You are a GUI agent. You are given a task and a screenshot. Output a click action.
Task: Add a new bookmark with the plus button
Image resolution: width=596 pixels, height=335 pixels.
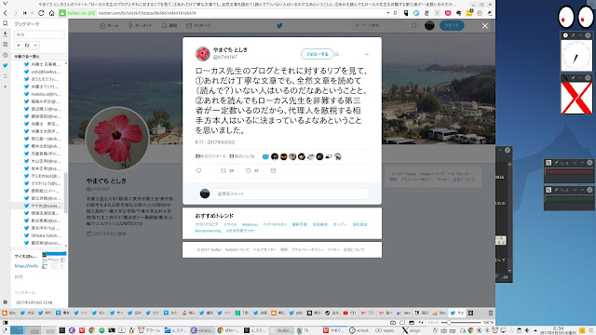(x=19, y=46)
